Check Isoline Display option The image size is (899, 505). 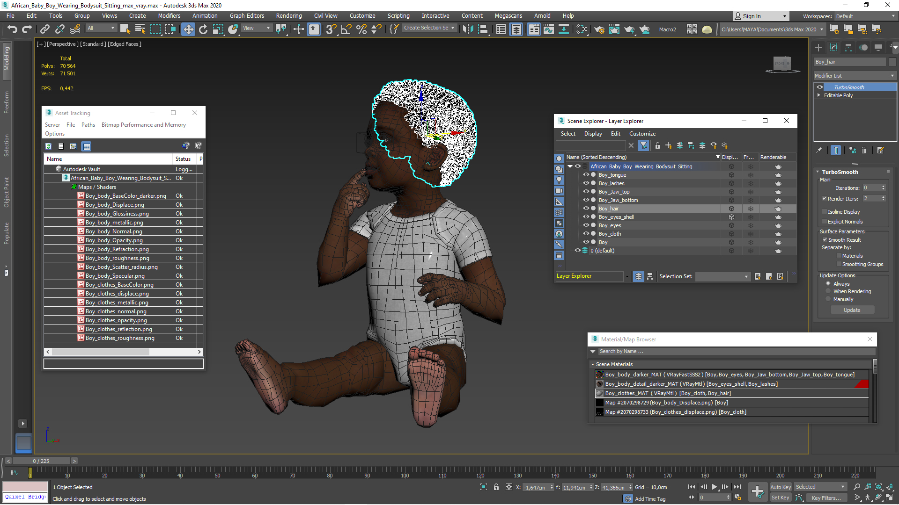825,212
